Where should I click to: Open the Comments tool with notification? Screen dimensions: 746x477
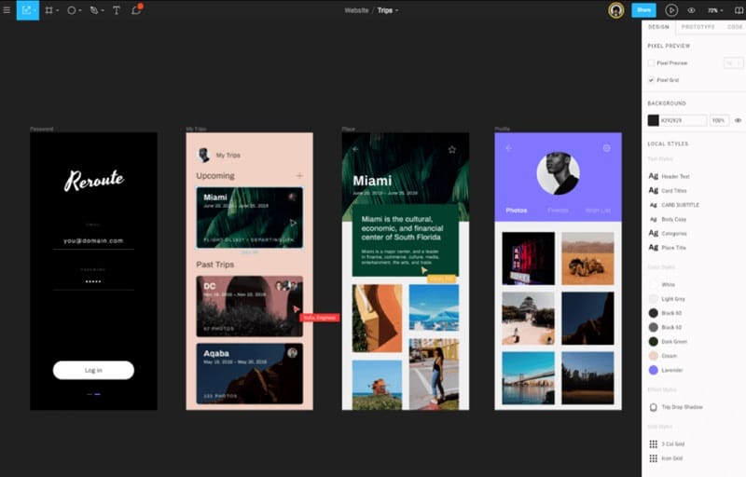point(136,10)
